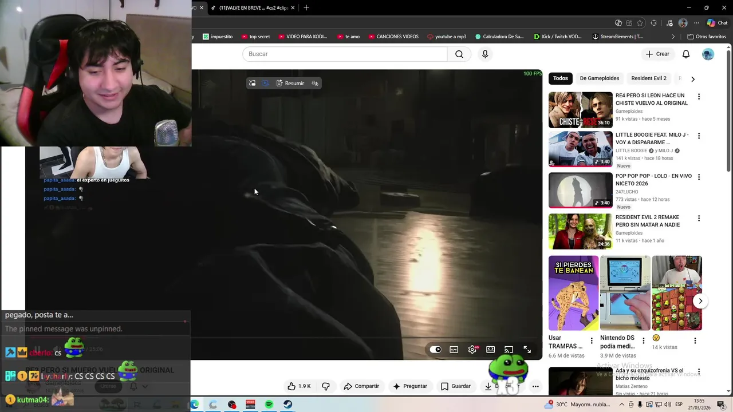Open Spotify from the taskbar

click(x=269, y=405)
